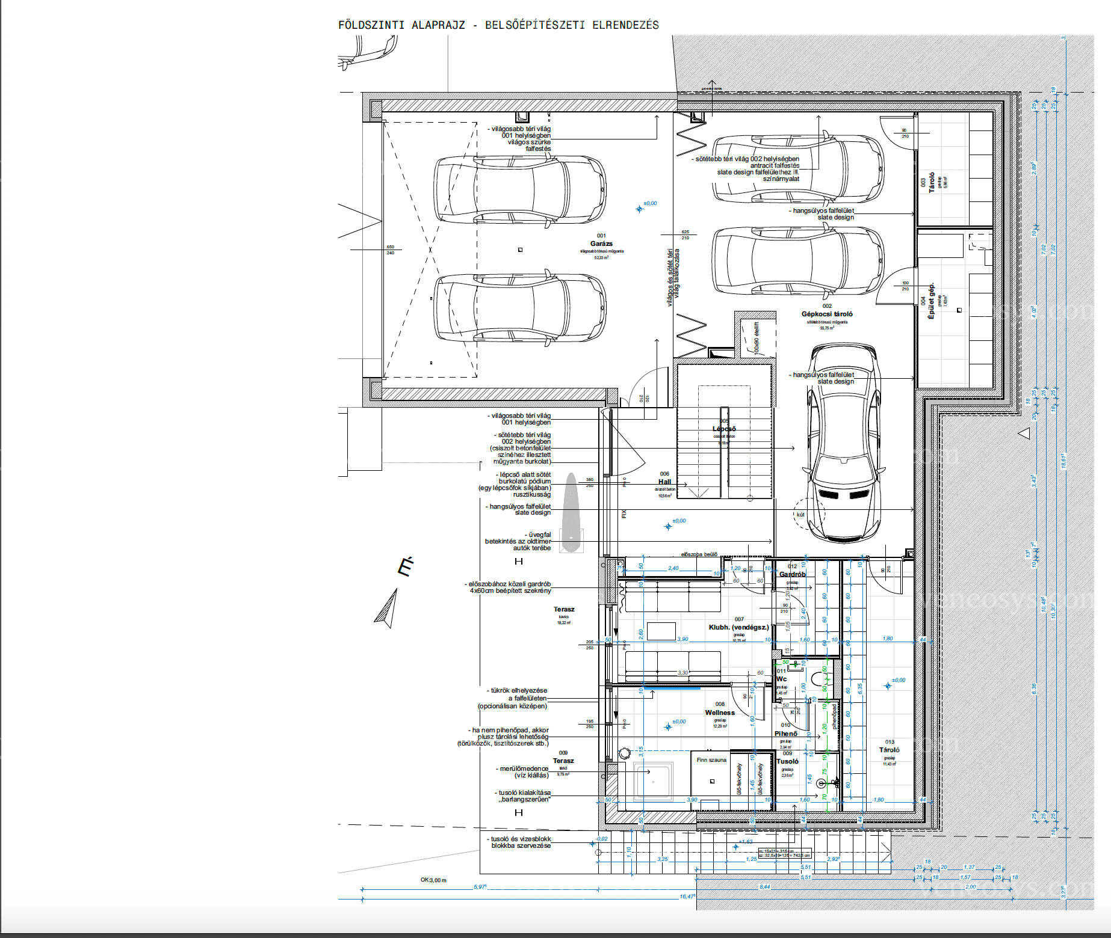Click the north arrow symbol below the É
The width and height of the screenshot is (1111, 938).
pos(388,608)
